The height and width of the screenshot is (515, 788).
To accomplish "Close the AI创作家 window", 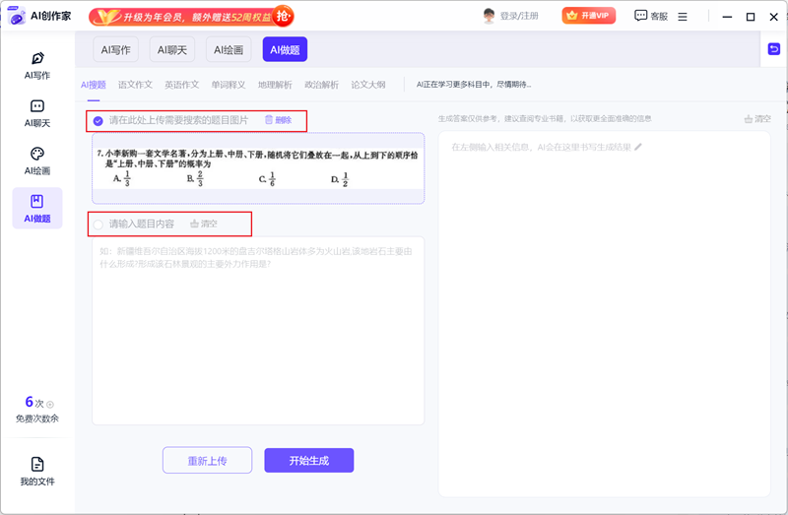I will pos(774,17).
